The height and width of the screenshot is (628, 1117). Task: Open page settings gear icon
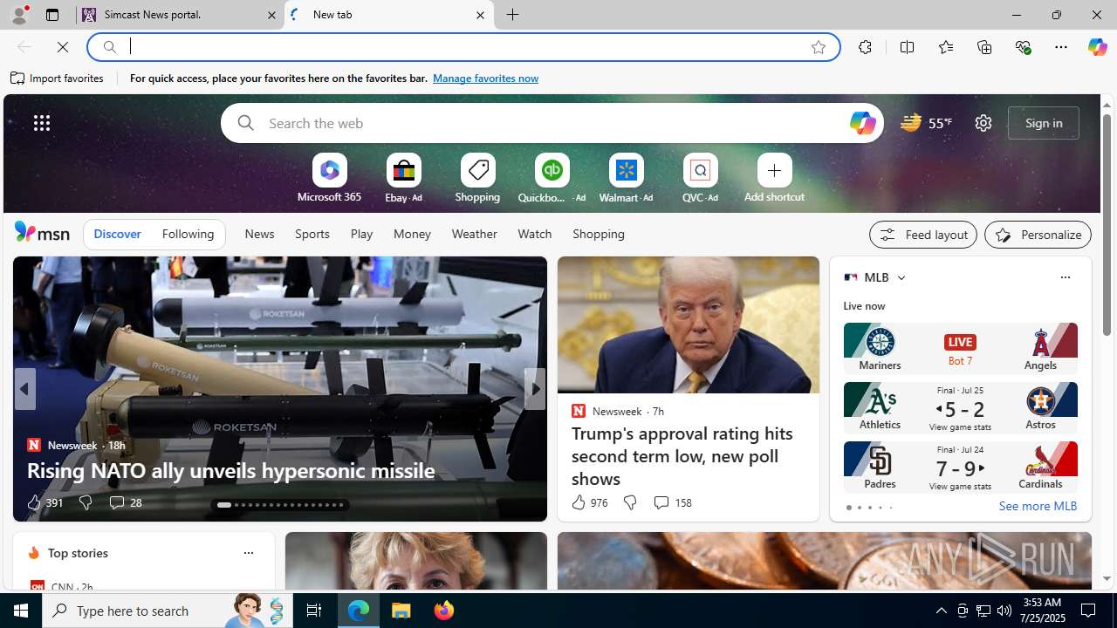983,123
